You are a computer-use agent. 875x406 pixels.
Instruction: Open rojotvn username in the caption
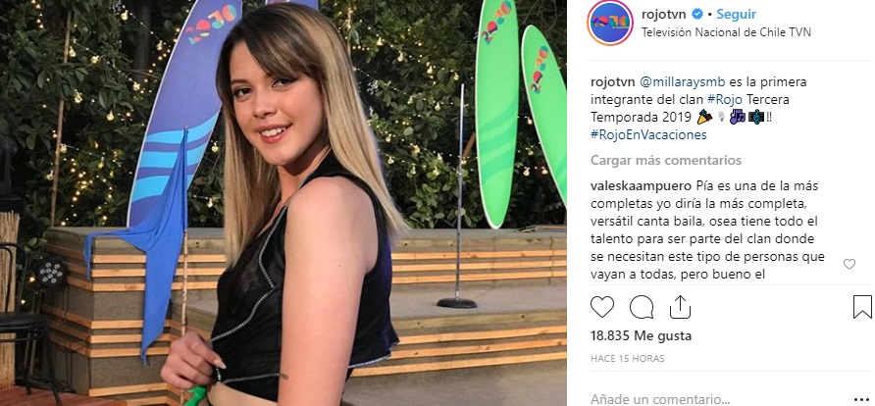(613, 82)
